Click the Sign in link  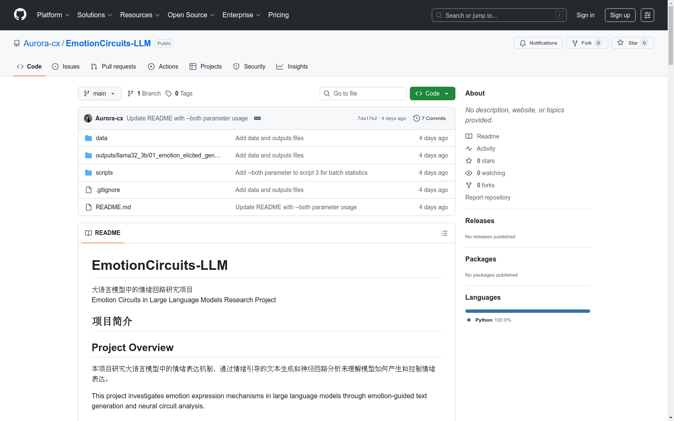pyautogui.click(x=586, y=15)
